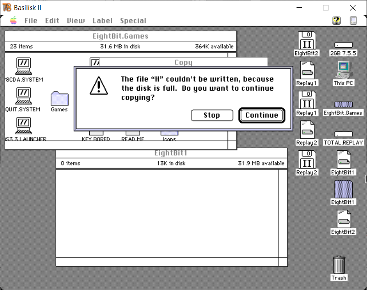Click the EightBit.Games window title bar
This screenshot has height=290, width=367.
point(120,36)
